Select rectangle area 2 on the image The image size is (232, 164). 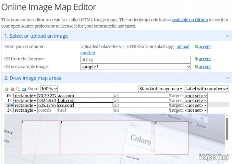click(171, 138)
